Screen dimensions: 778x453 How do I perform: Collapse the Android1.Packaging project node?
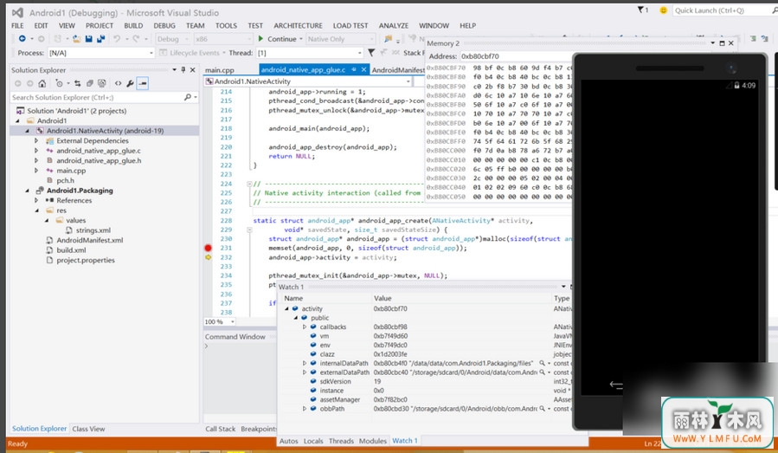pyautogui.click(x=28, y=191)
